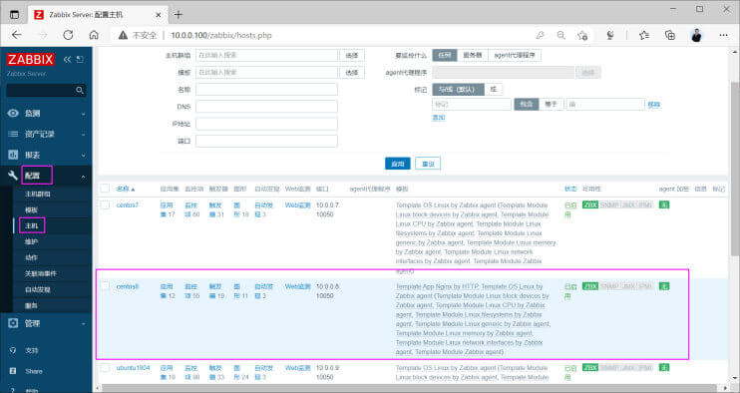Open the centos8 host link
Screen dimensions: 740x393
pos(128,286)
